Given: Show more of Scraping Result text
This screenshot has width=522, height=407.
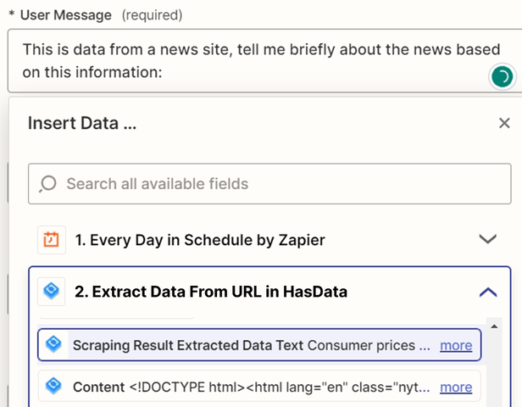Looking at the screenshot, I should 456,345.
